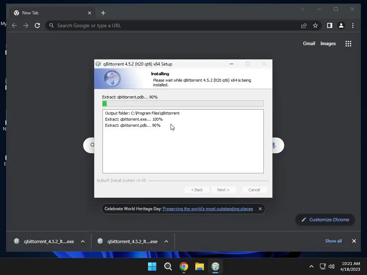Show all downloads
Image resolution: width=367 pixels, height=275 pixels.
click(x=333, y=241)
